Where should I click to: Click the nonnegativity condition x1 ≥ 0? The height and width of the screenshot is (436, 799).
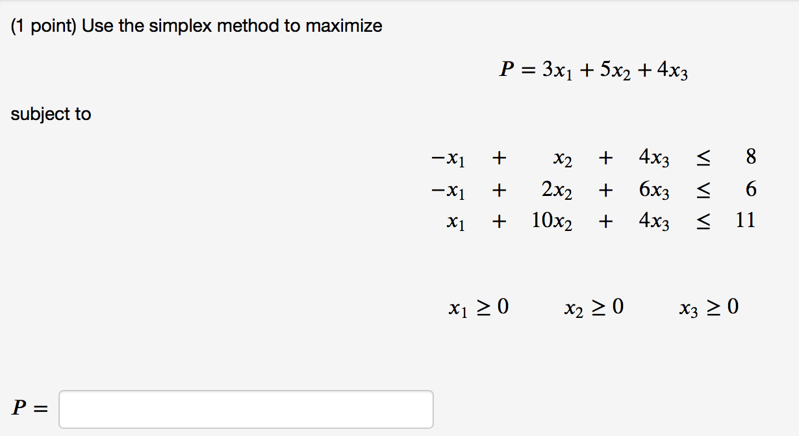click(x=479, y=307)
